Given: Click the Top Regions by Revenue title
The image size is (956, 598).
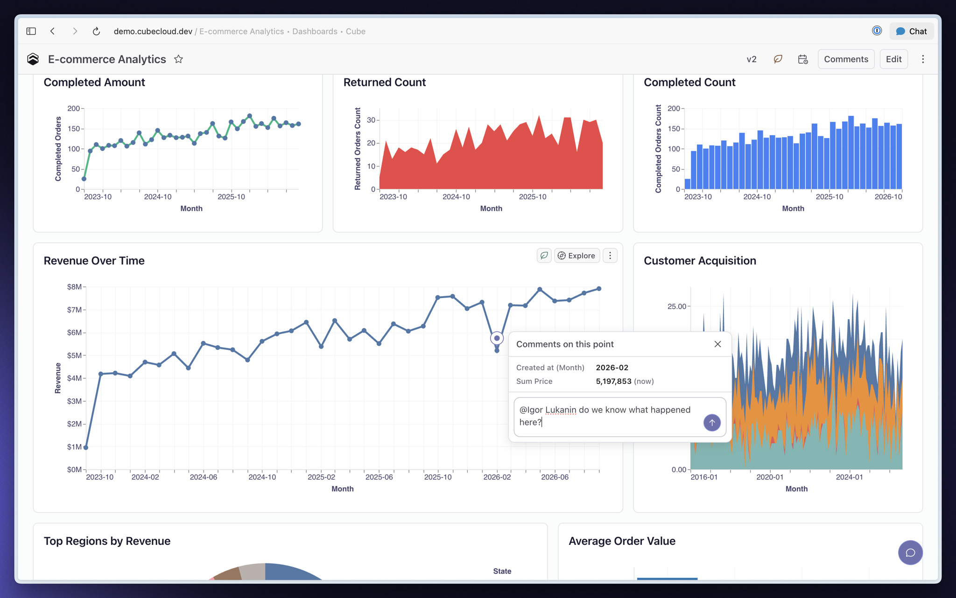Looking at the screenshot, I should 107,541.
